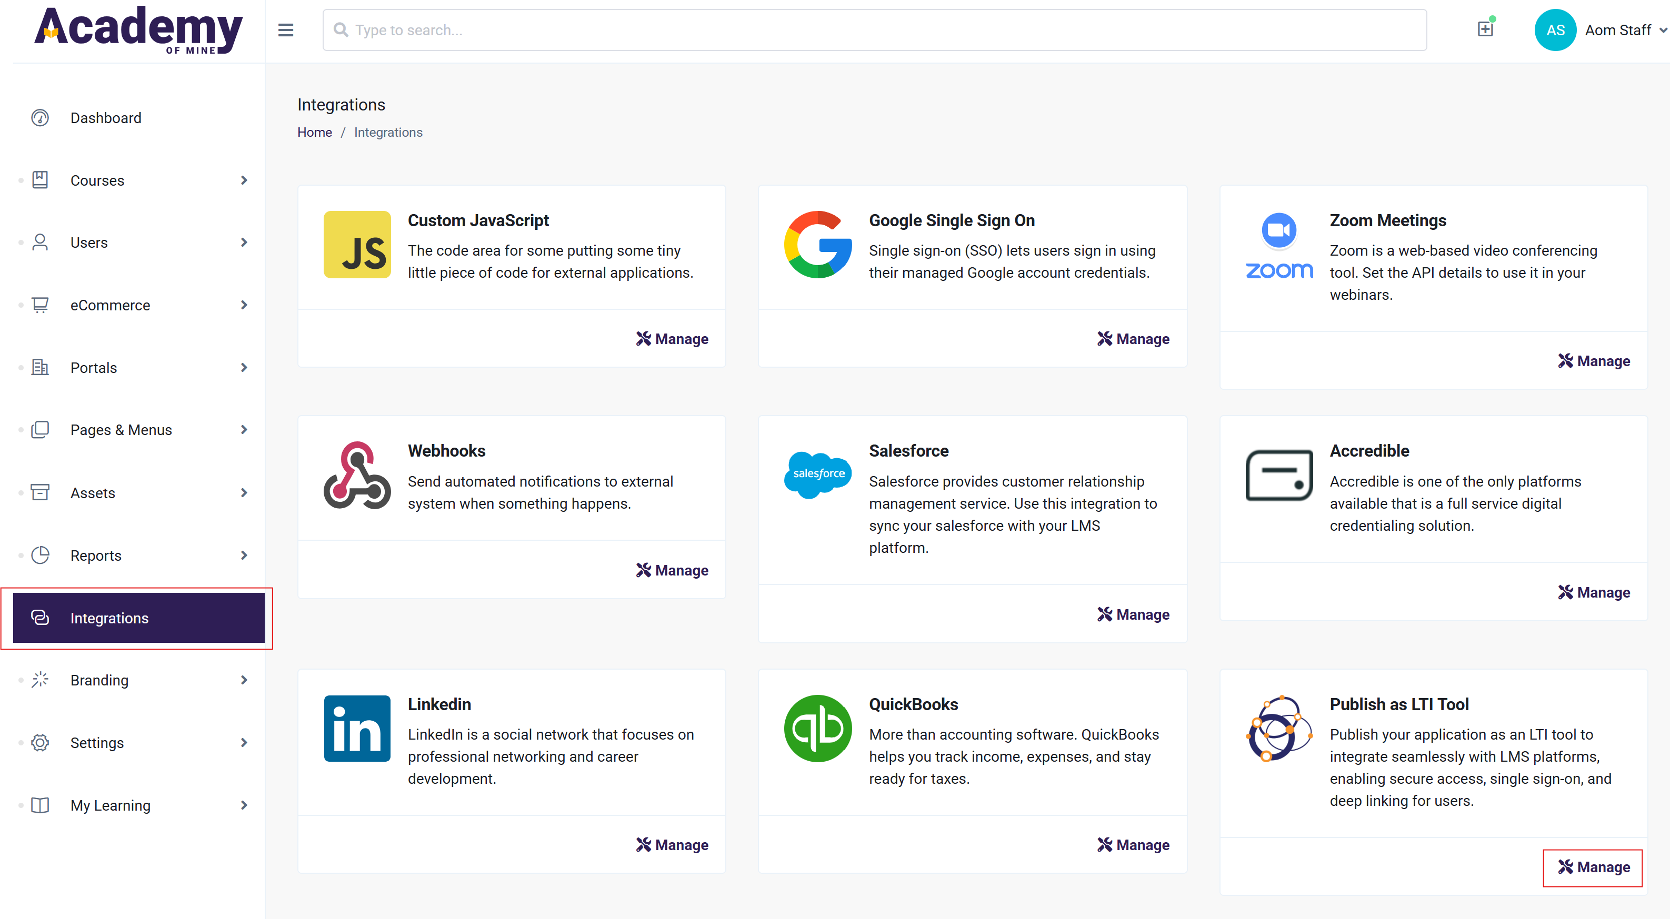Click the plus-box quick add icon

[1485, 29]
